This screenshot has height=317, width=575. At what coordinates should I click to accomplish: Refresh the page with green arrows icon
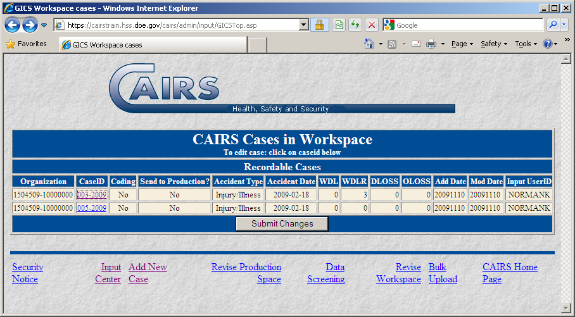click(x=355, y=25)
